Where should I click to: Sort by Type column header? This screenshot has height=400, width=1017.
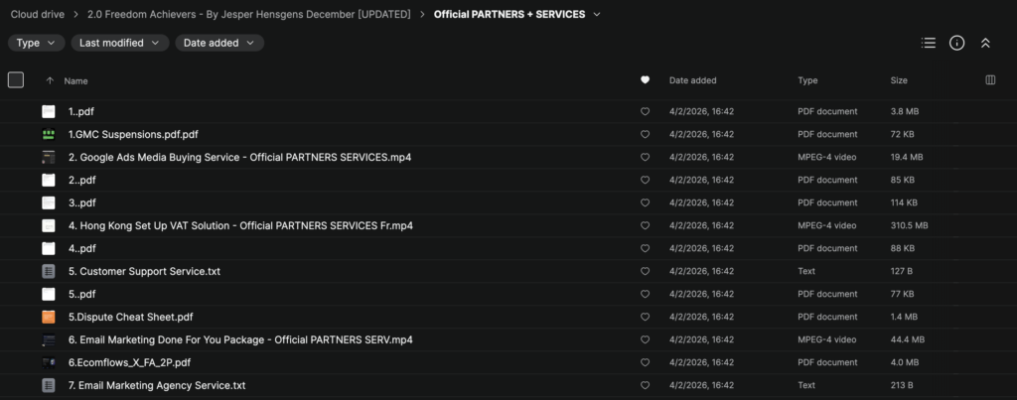(807, 80)
